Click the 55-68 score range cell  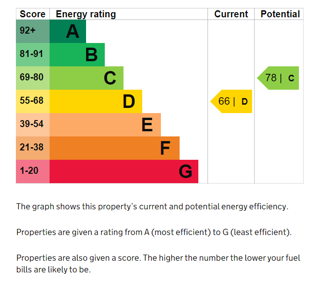click(33, 101)
